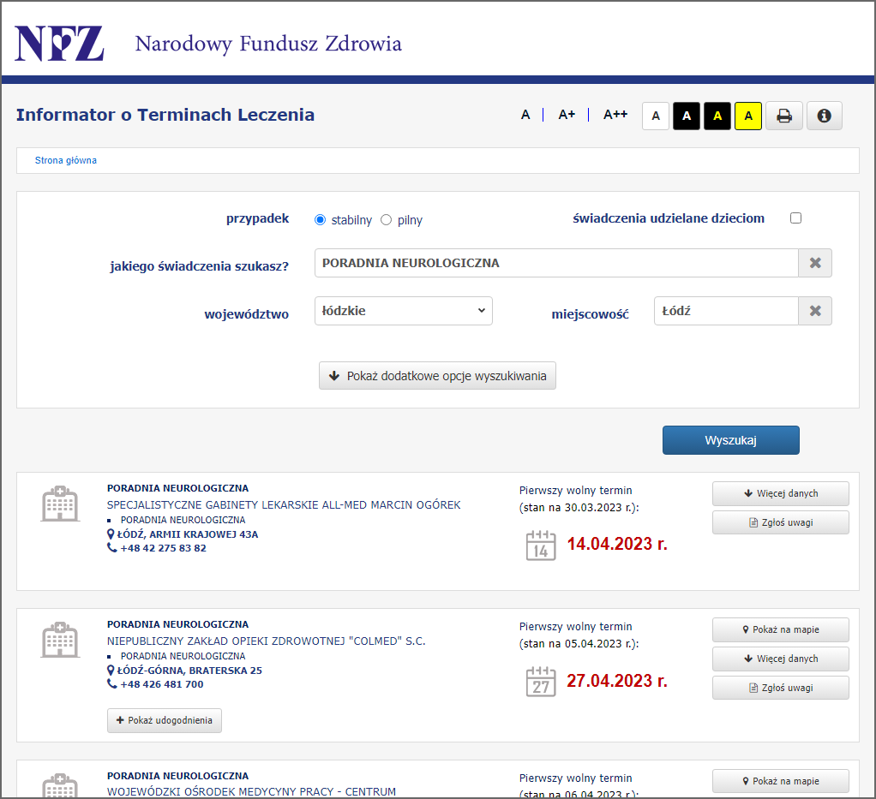876x799 pixels.
Task: Set larger font size A+
Action: 567,115
